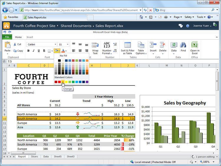Screen dimensions: 221x166
Task: Click Decrease Decimal icon
Action: click(x=115, y=51)
